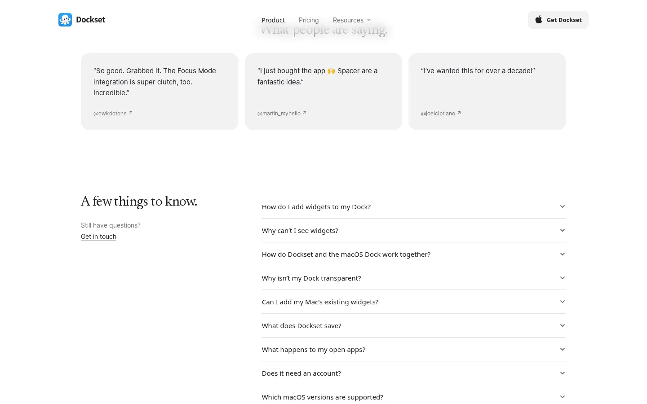Open the Resources dropdown chevron

[369, 20]
